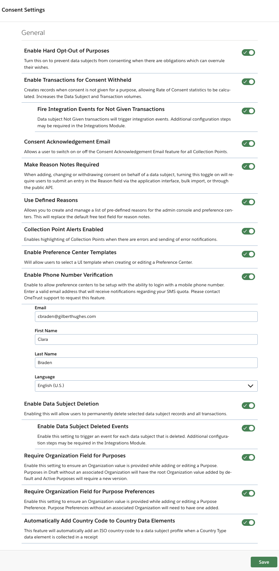Screen dimensions: 279x571
Task: Turn off Enable Data Subject Deleted Events
Action: pos(248,428)
